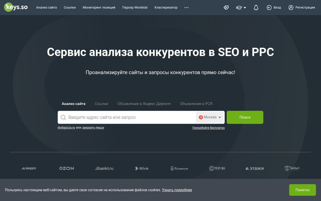This screenshot has height=201, width=321.
Task: Open the Москва region dropdown
Action: point(210,117)
